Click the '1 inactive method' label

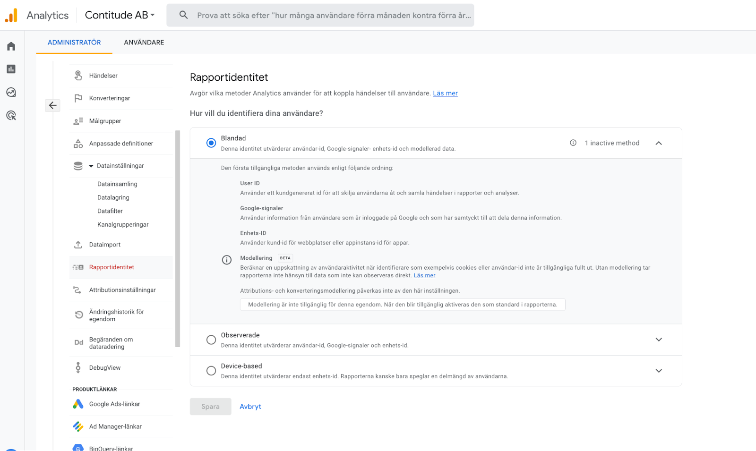612,143
